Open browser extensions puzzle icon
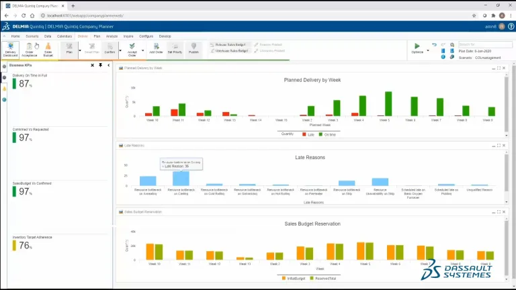This screenshot has height=290, width=516. tap(493, 15)
